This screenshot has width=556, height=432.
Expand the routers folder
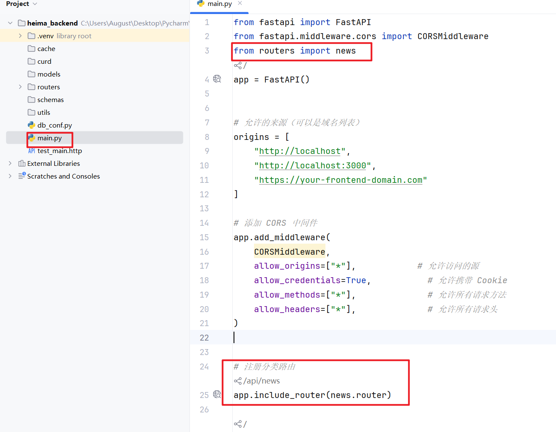click(x=20, y=87)
